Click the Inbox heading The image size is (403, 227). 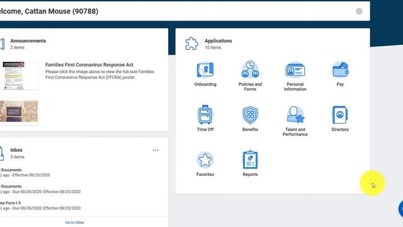coord(16,150)
